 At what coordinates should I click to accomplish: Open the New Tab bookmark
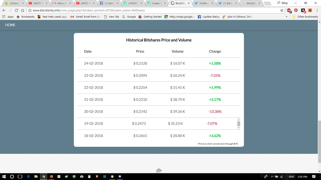tap(111, 17)
